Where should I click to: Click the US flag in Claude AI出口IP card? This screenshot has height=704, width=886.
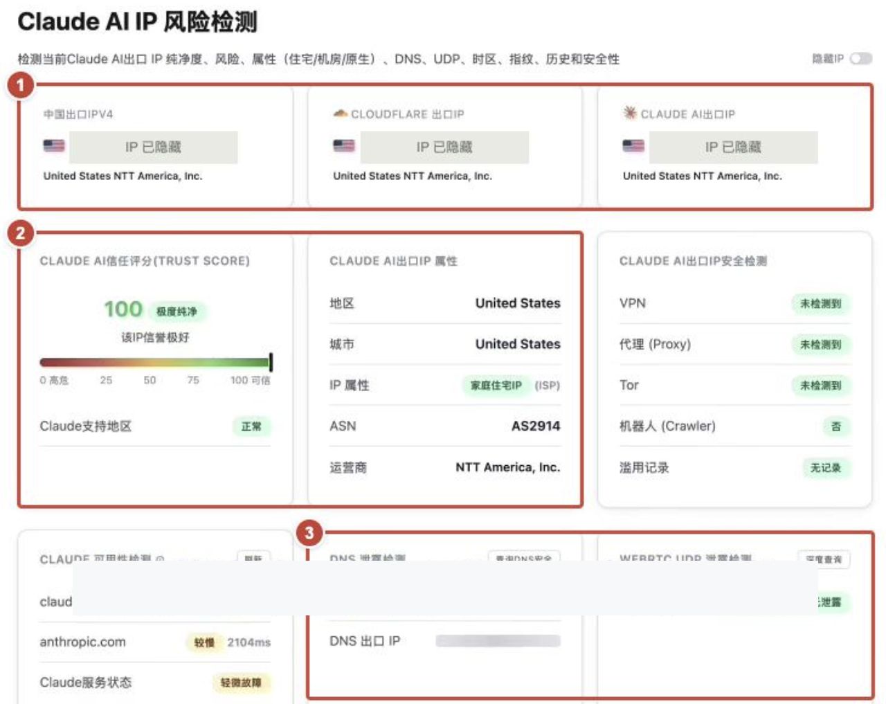click(x=633, y=145)
